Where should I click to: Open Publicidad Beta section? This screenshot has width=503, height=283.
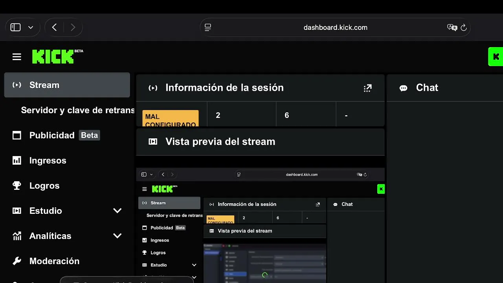pos(64,135)
